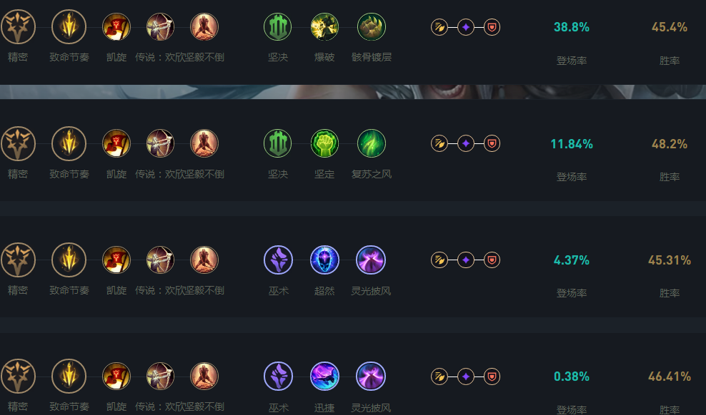The width and height of the screenshot is (706, 415).
Task: Select the 迅捷 rune in the last row
Action: point(324,376)
